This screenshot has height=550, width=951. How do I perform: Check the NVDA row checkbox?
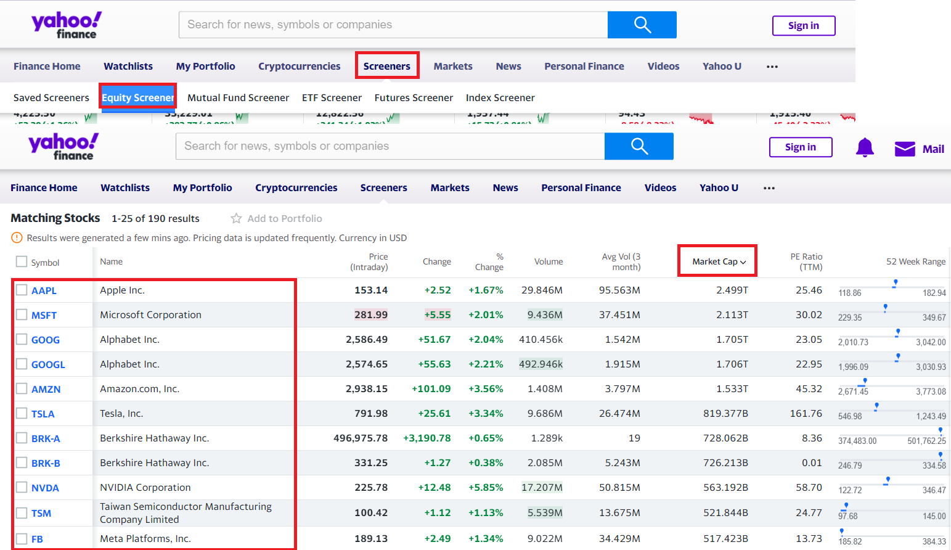tap(22, 487)
